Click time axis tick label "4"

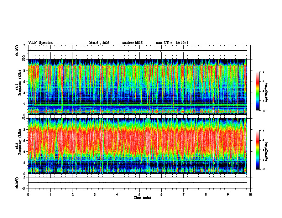point(117,194)
